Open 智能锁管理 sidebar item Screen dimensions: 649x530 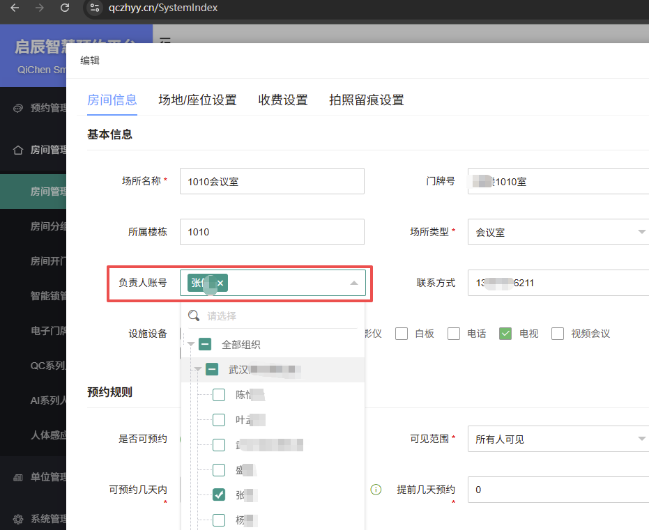(33, 295)
